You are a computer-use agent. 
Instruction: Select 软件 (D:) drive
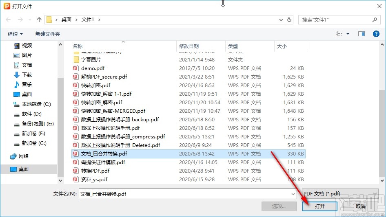[28, 114]
